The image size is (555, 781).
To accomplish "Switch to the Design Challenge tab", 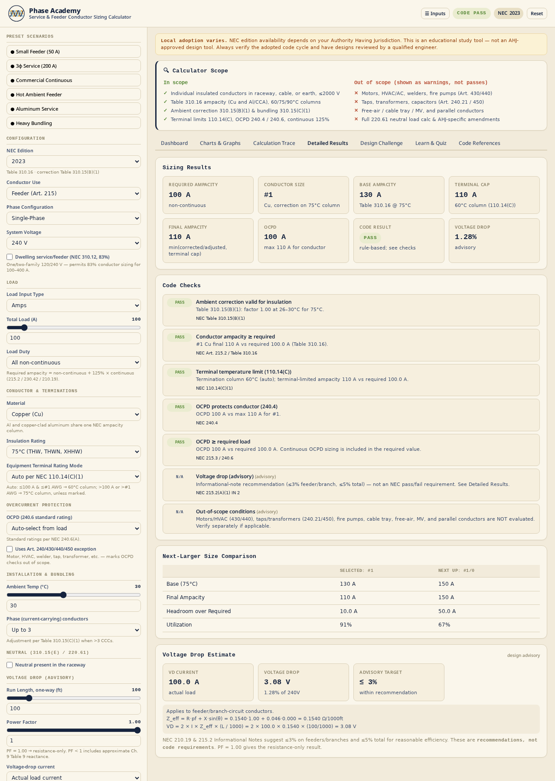I will coord(382,143).
